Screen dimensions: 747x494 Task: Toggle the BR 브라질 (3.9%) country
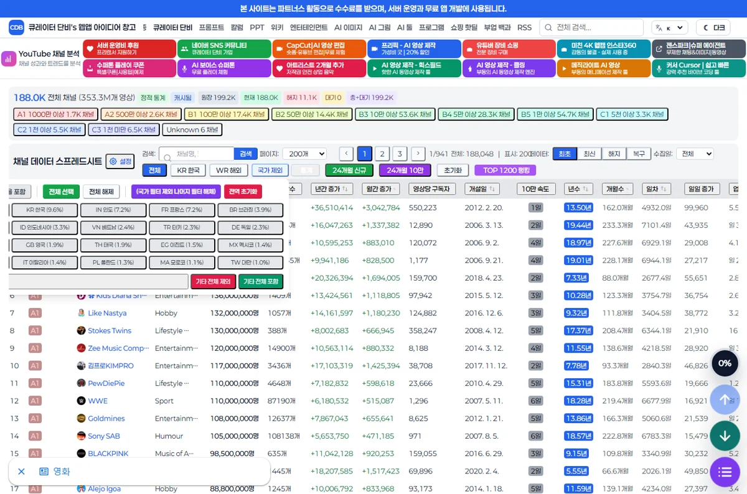(x=250, y=210)
